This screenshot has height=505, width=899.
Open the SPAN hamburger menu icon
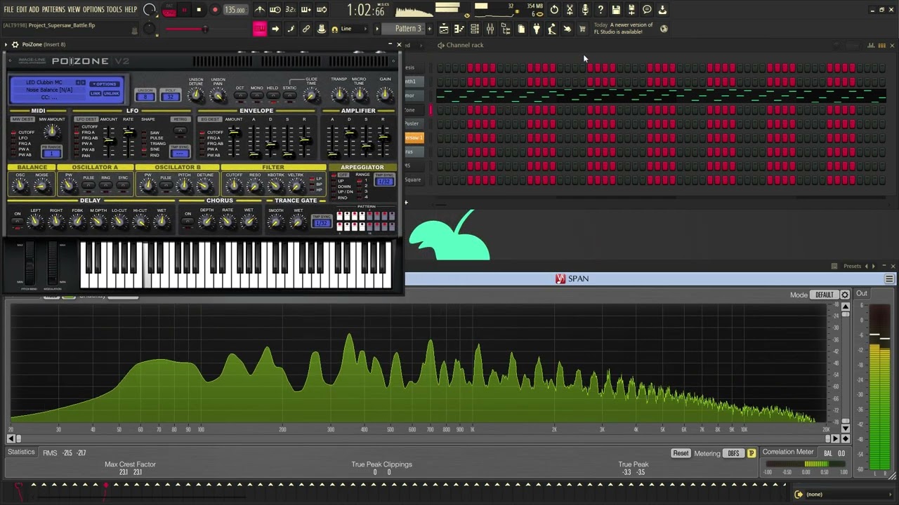coord(889,279)
